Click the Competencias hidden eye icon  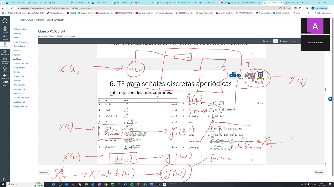[x=31, y=68]
